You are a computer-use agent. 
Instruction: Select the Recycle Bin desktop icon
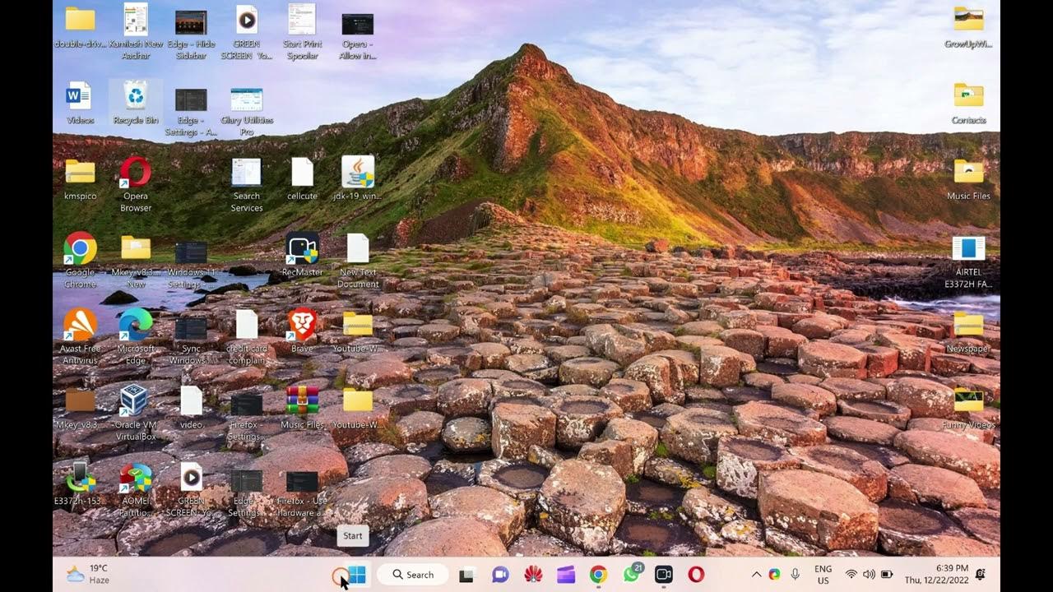[136, 103]
